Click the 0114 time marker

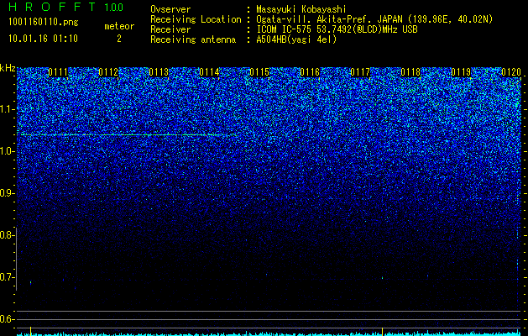click(209, 72)
